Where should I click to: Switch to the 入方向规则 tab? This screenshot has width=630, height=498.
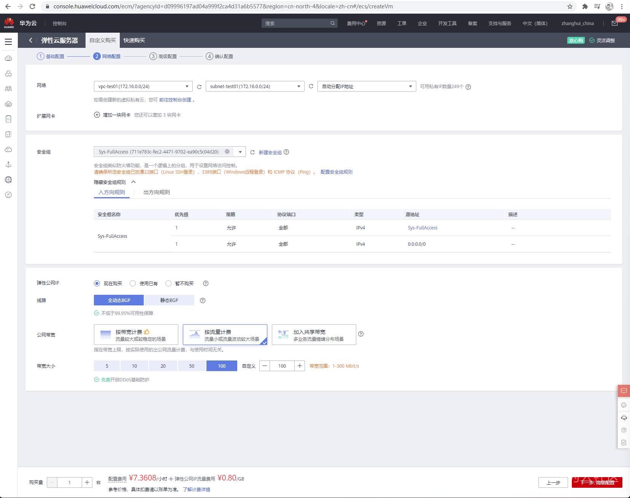[112, 192]
